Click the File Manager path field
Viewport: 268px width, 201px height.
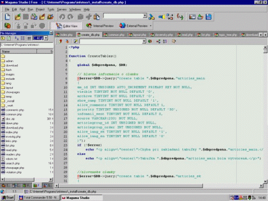click(27, 45)
